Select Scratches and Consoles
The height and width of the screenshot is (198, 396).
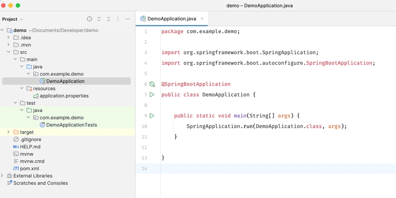coord(41,183)
